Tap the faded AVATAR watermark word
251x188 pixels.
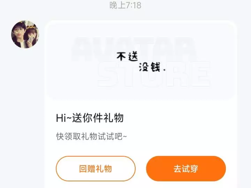[134, 49]
